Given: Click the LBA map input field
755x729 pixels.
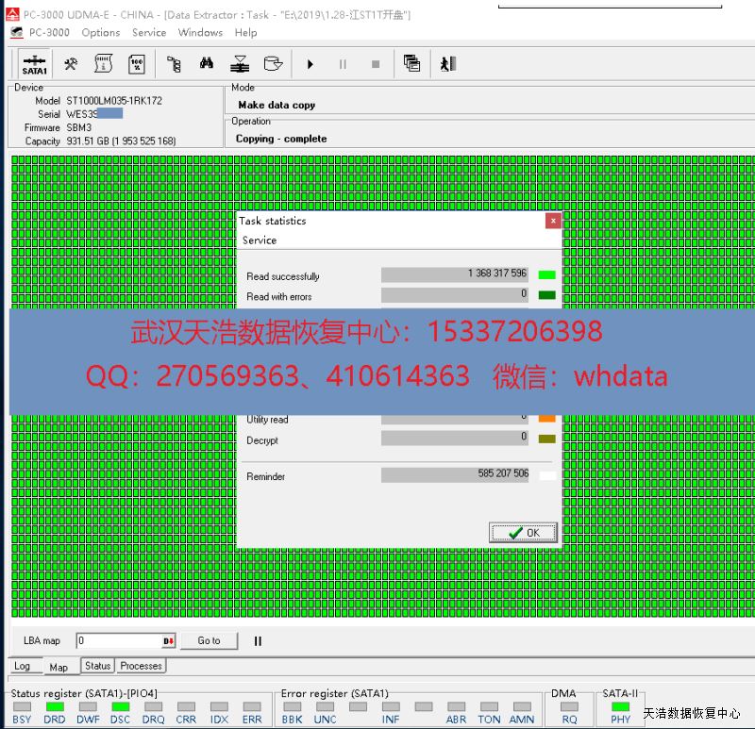Looking at the screenshot, I should [x=119, y=641].
